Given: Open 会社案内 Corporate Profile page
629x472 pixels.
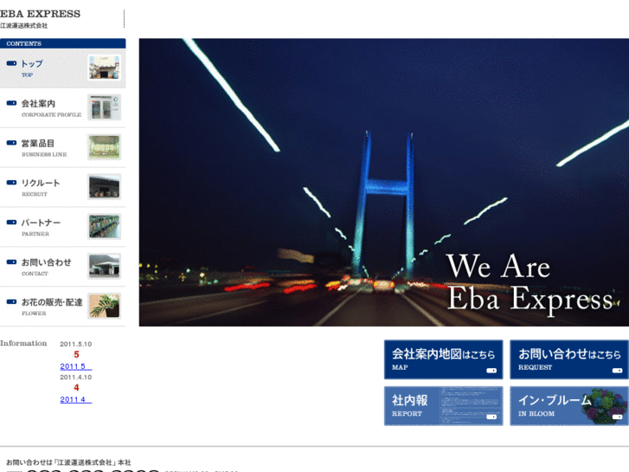Looking at the screenshot, I should (x=62, y=108).
